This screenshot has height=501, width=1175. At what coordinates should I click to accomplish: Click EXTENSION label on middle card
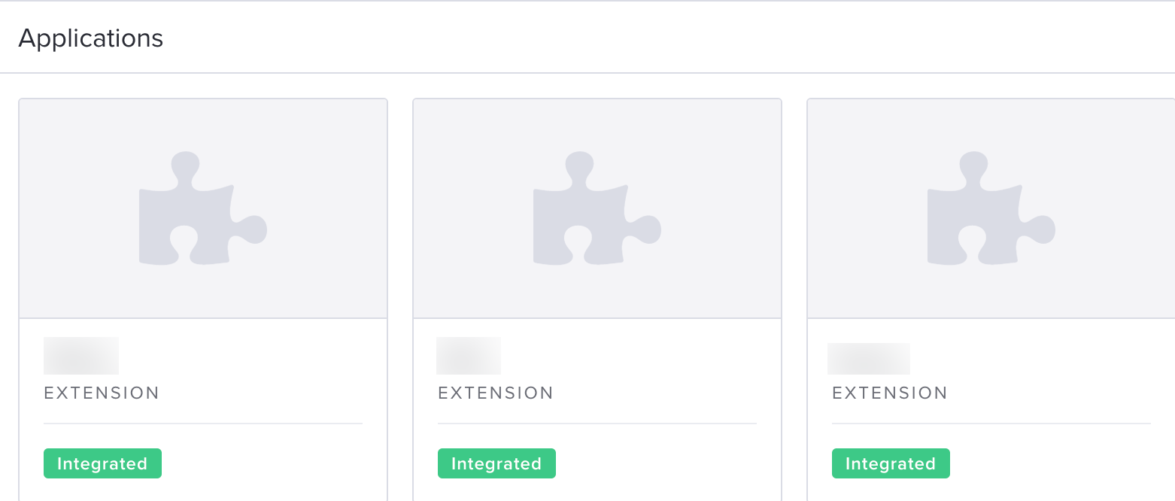(496, 393)
